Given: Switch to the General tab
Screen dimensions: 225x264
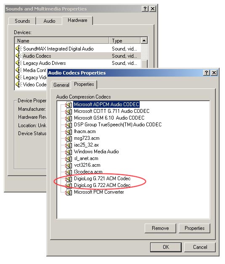Looking at the screenshot, I should tap(61, 85).
